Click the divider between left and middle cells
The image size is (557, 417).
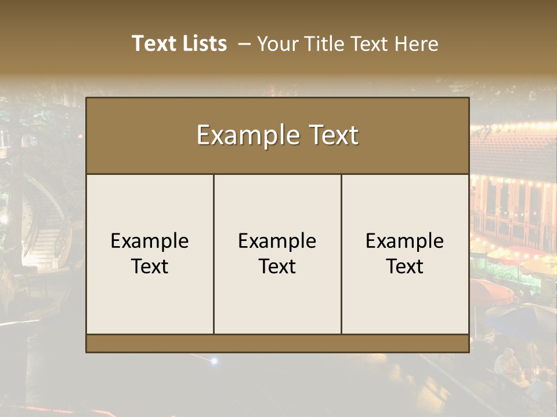[214, 254]
